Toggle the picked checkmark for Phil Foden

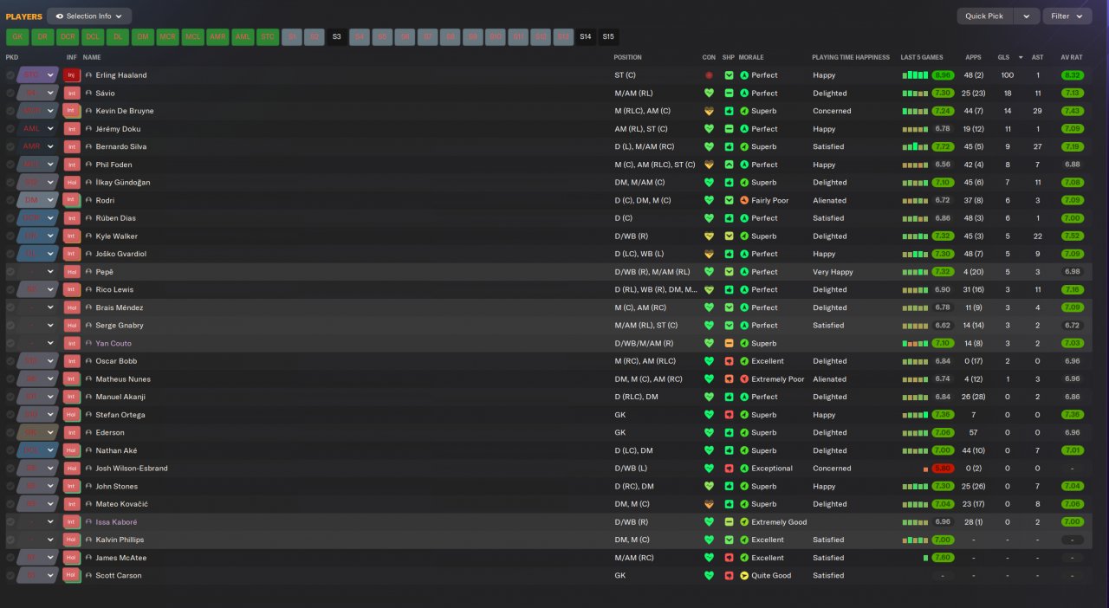(x=10, y=165)
